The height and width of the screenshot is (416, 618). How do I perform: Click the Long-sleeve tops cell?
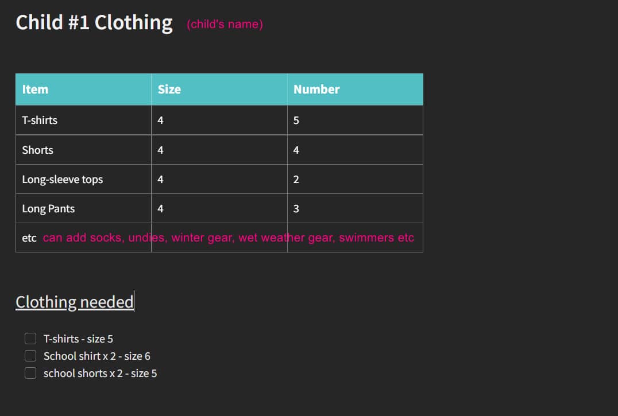click(x=83, y=179)
